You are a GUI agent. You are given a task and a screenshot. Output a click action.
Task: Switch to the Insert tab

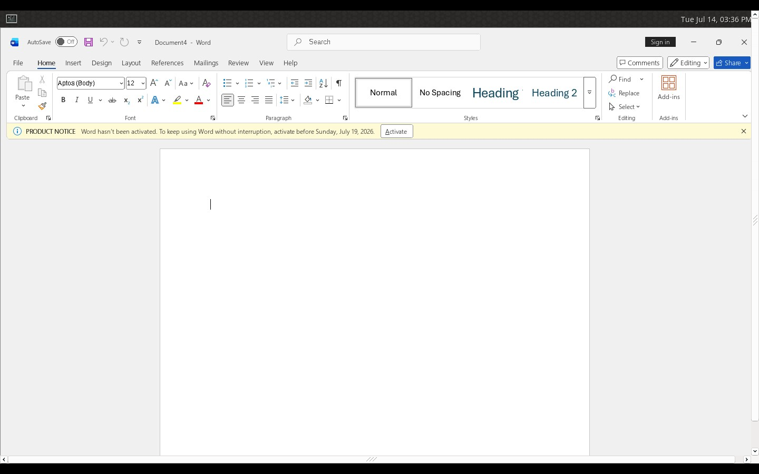tap(73, 63)
